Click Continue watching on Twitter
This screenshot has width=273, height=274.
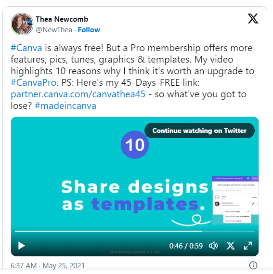click(199, 130)
